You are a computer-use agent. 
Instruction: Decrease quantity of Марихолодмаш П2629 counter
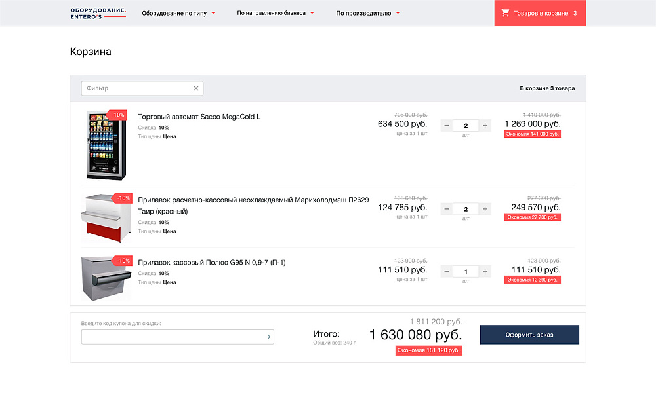coord(447,210)
